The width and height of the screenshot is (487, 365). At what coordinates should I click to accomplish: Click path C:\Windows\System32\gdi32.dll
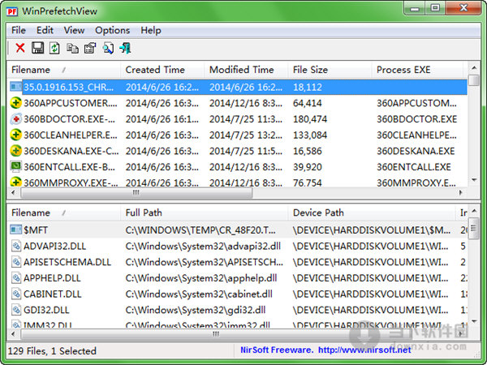196,310
